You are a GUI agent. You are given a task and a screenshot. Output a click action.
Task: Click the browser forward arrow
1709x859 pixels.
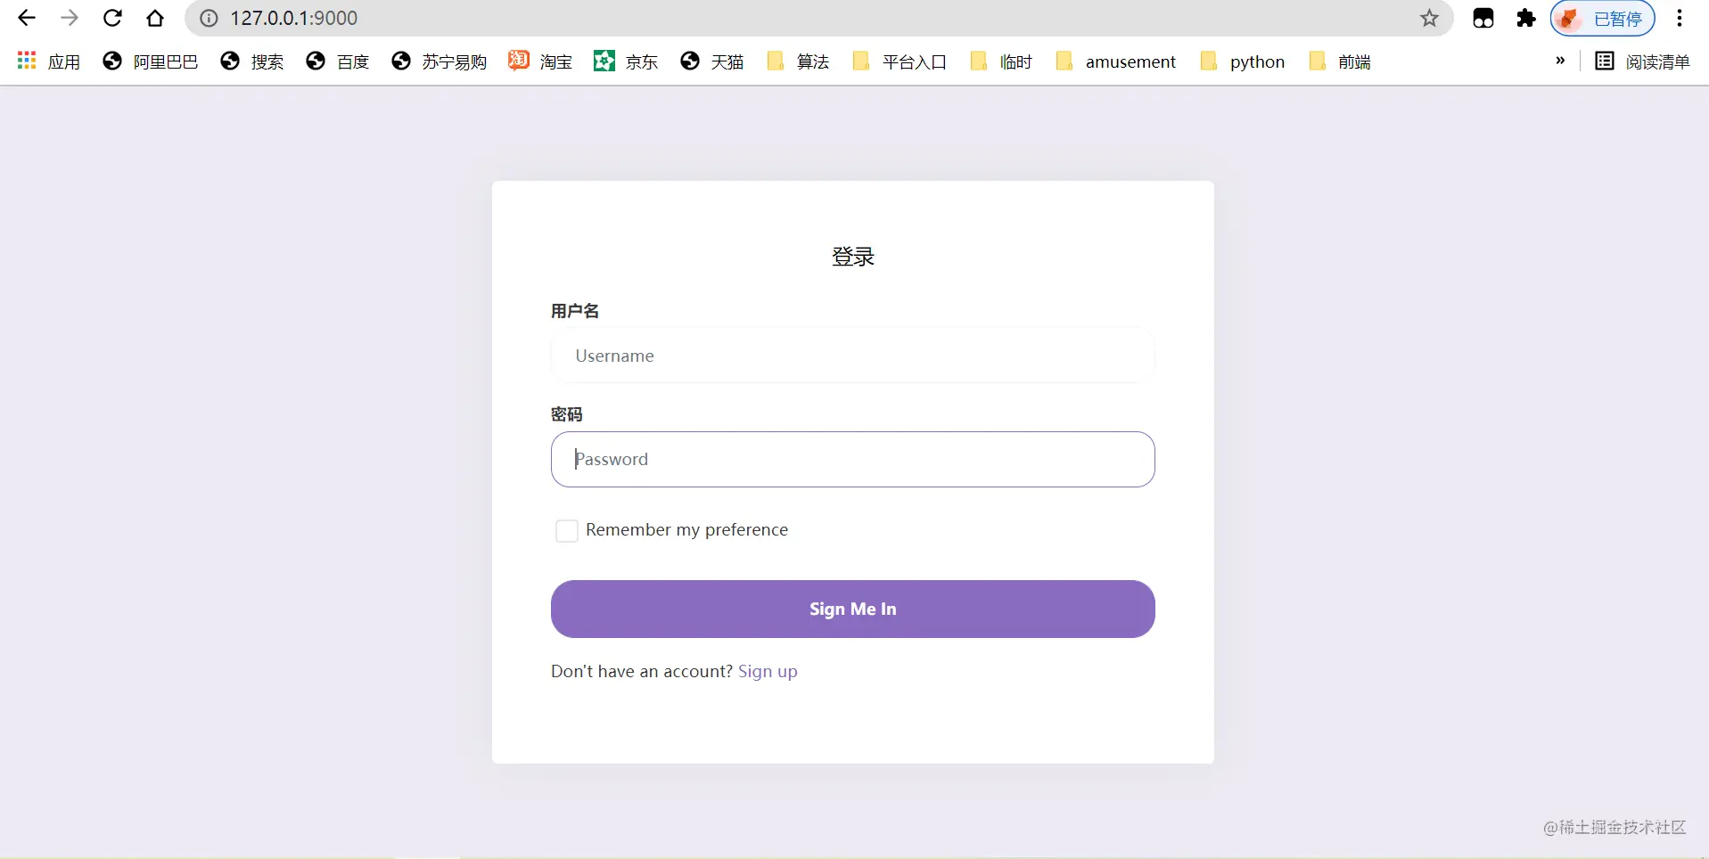[70, 18]
